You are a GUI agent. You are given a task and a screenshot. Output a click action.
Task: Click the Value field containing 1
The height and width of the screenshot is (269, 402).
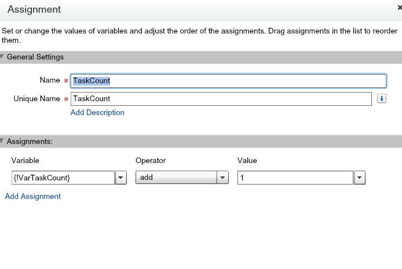pyautogui.click(x=295, y=178)
